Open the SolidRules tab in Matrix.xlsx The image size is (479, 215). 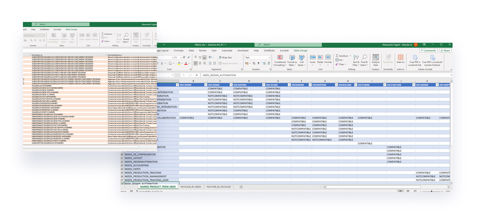[269, 51]
